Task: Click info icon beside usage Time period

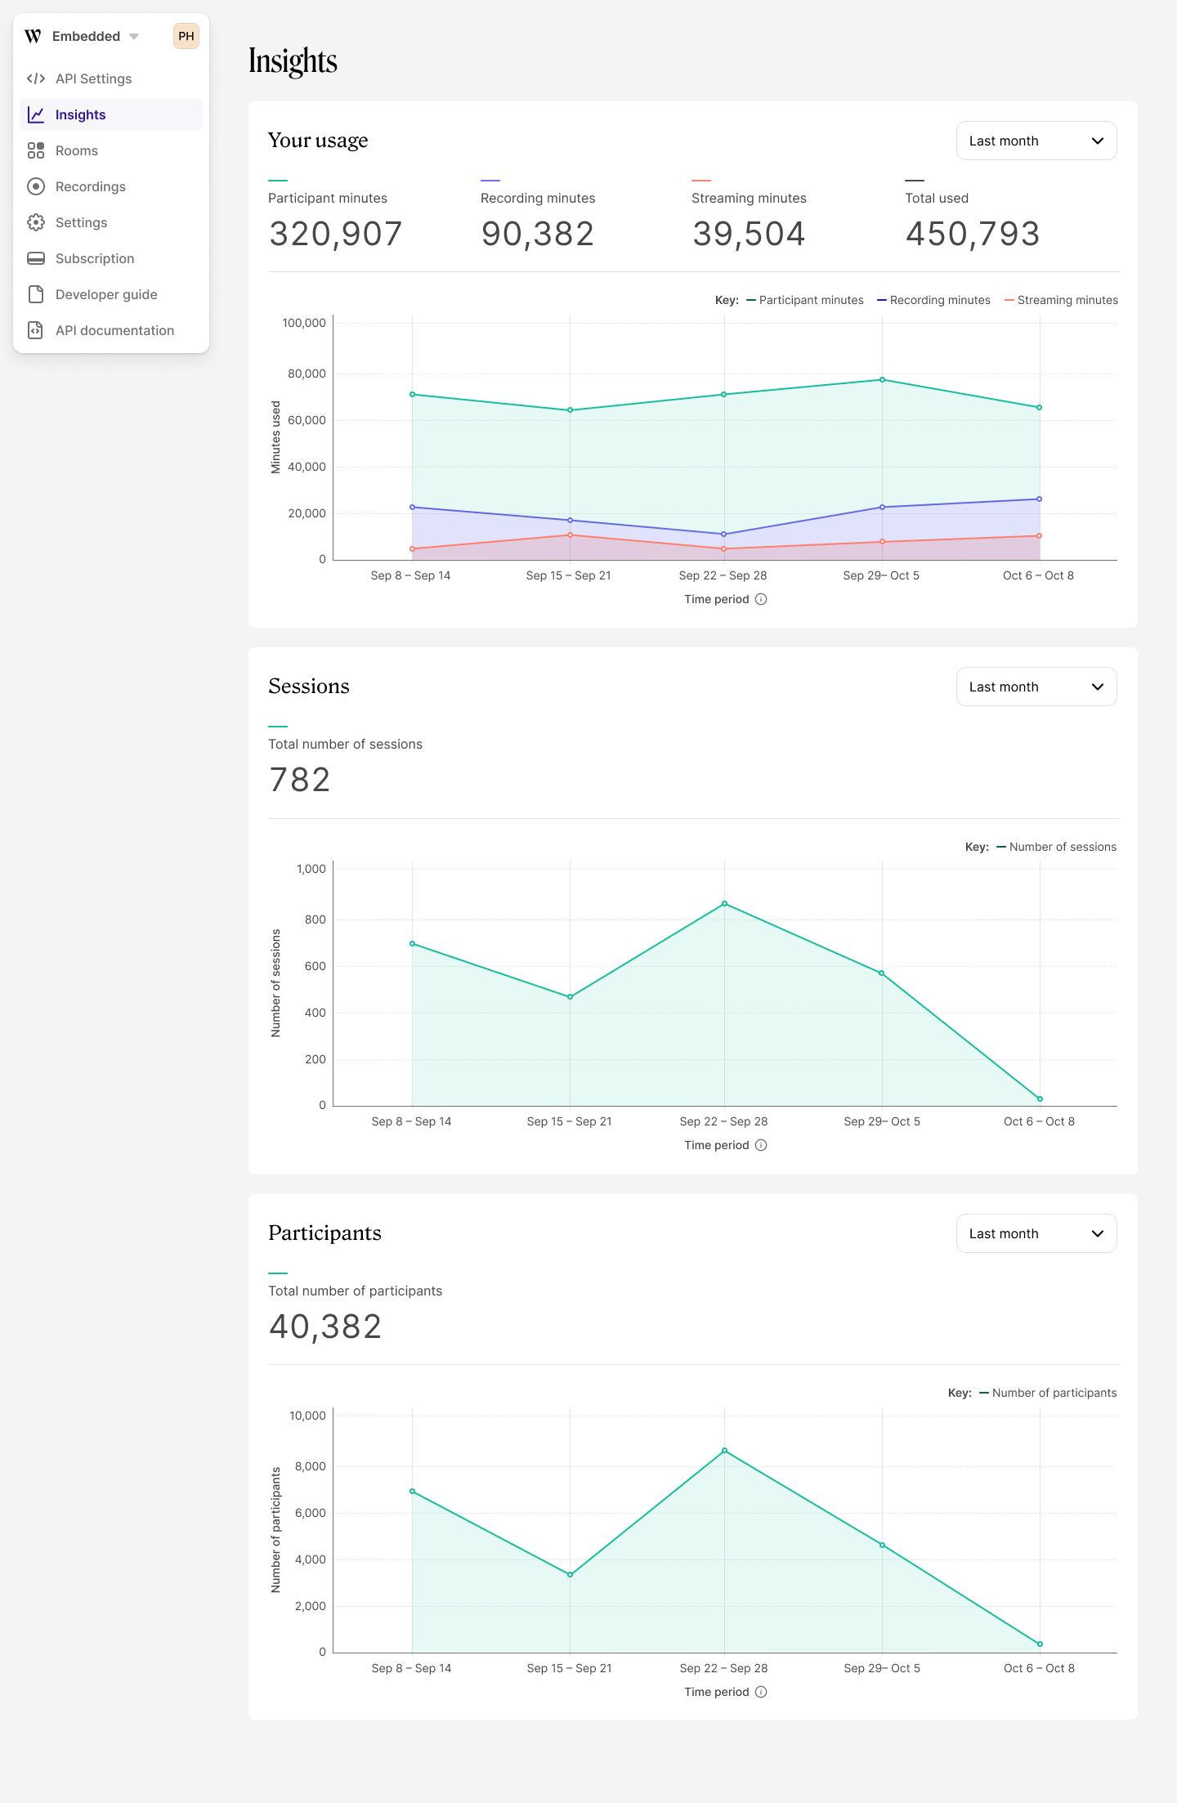Action: 761,599
